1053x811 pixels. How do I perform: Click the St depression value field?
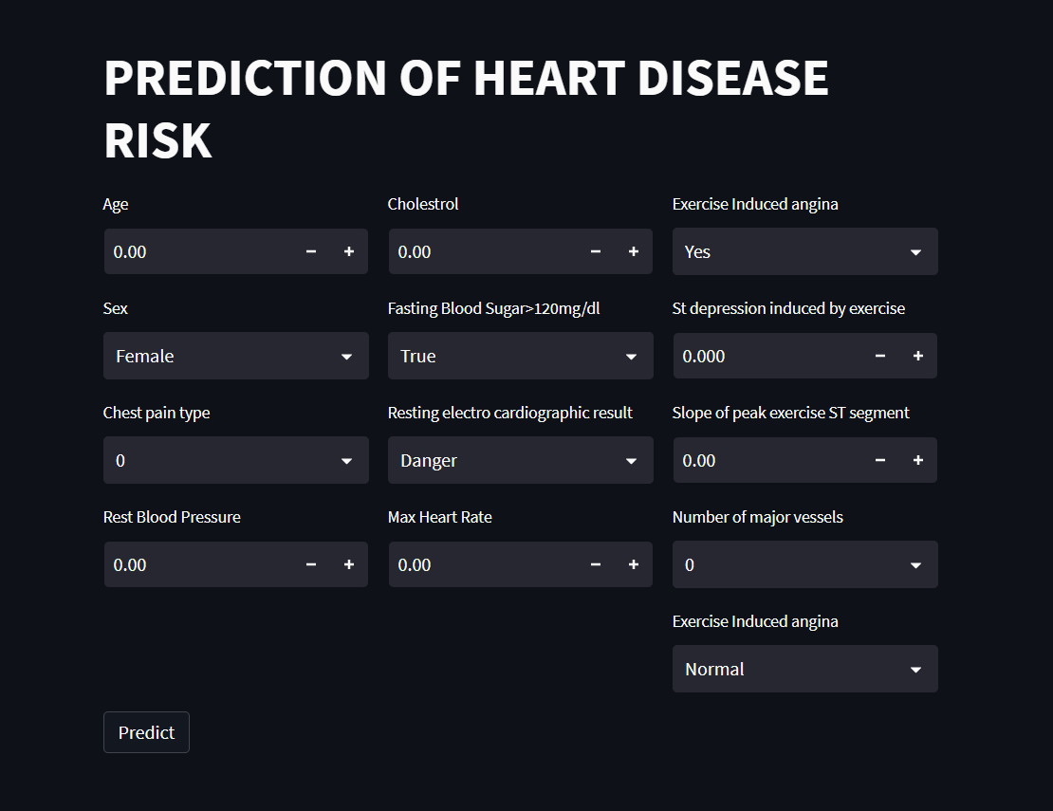(759, 356)
